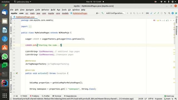Toggle the Project tool window
The height and width of the screenshot is (100, 178).
11,20
